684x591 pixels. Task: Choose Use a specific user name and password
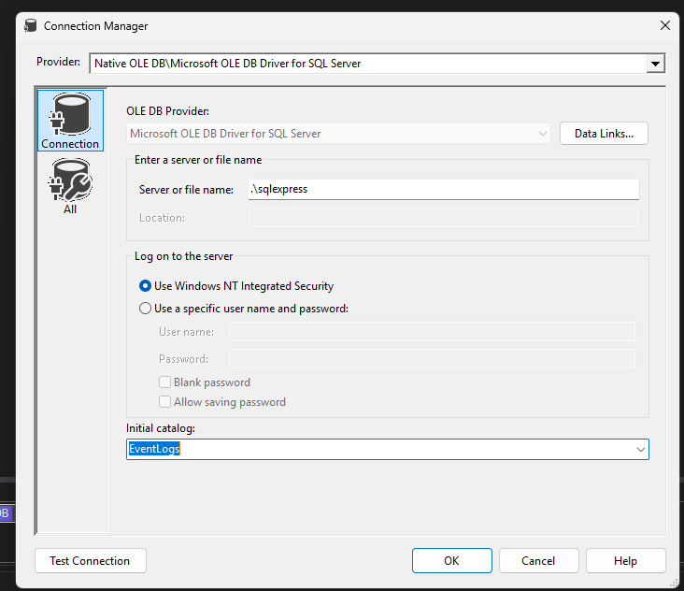tap(146, 309)
